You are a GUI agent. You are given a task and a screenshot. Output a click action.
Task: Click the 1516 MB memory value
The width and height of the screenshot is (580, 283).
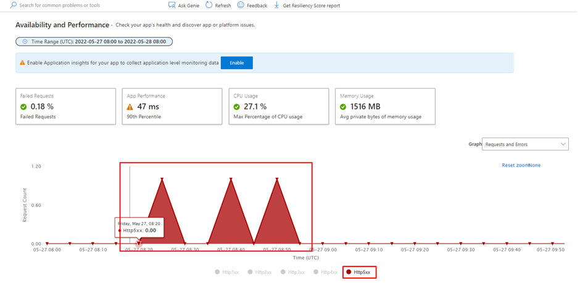pyautogui.click(x=365, y=107)
